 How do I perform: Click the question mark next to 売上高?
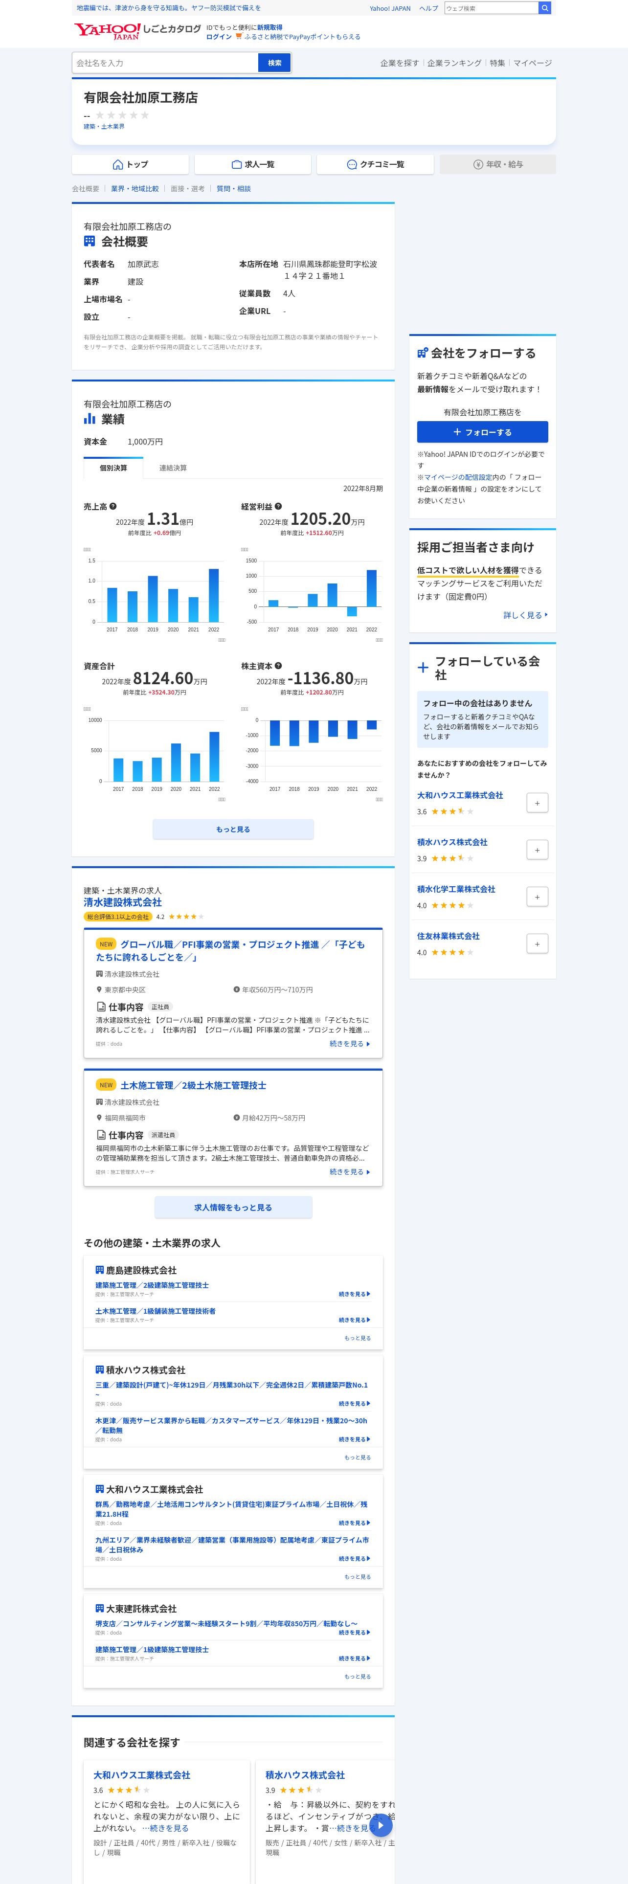[x=113, y=506]
